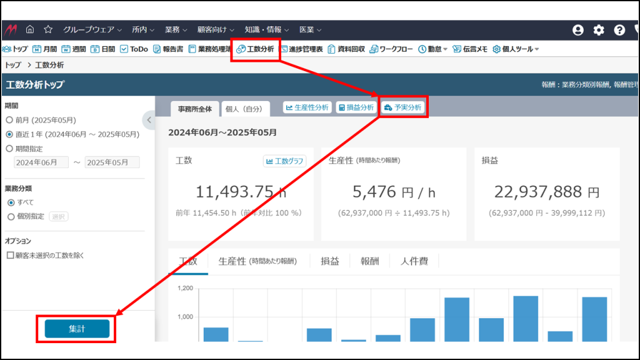Open the user account icon
Viewport: 640px width, 360px height.
click(x=577, y=30)
